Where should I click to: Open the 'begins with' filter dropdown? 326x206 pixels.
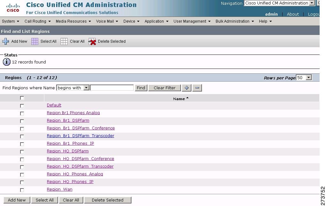[x=73, y=88]
